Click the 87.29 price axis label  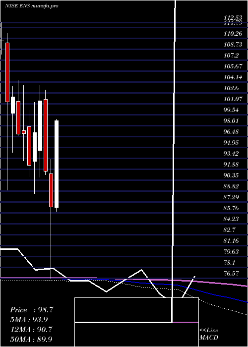click(231, 197)
